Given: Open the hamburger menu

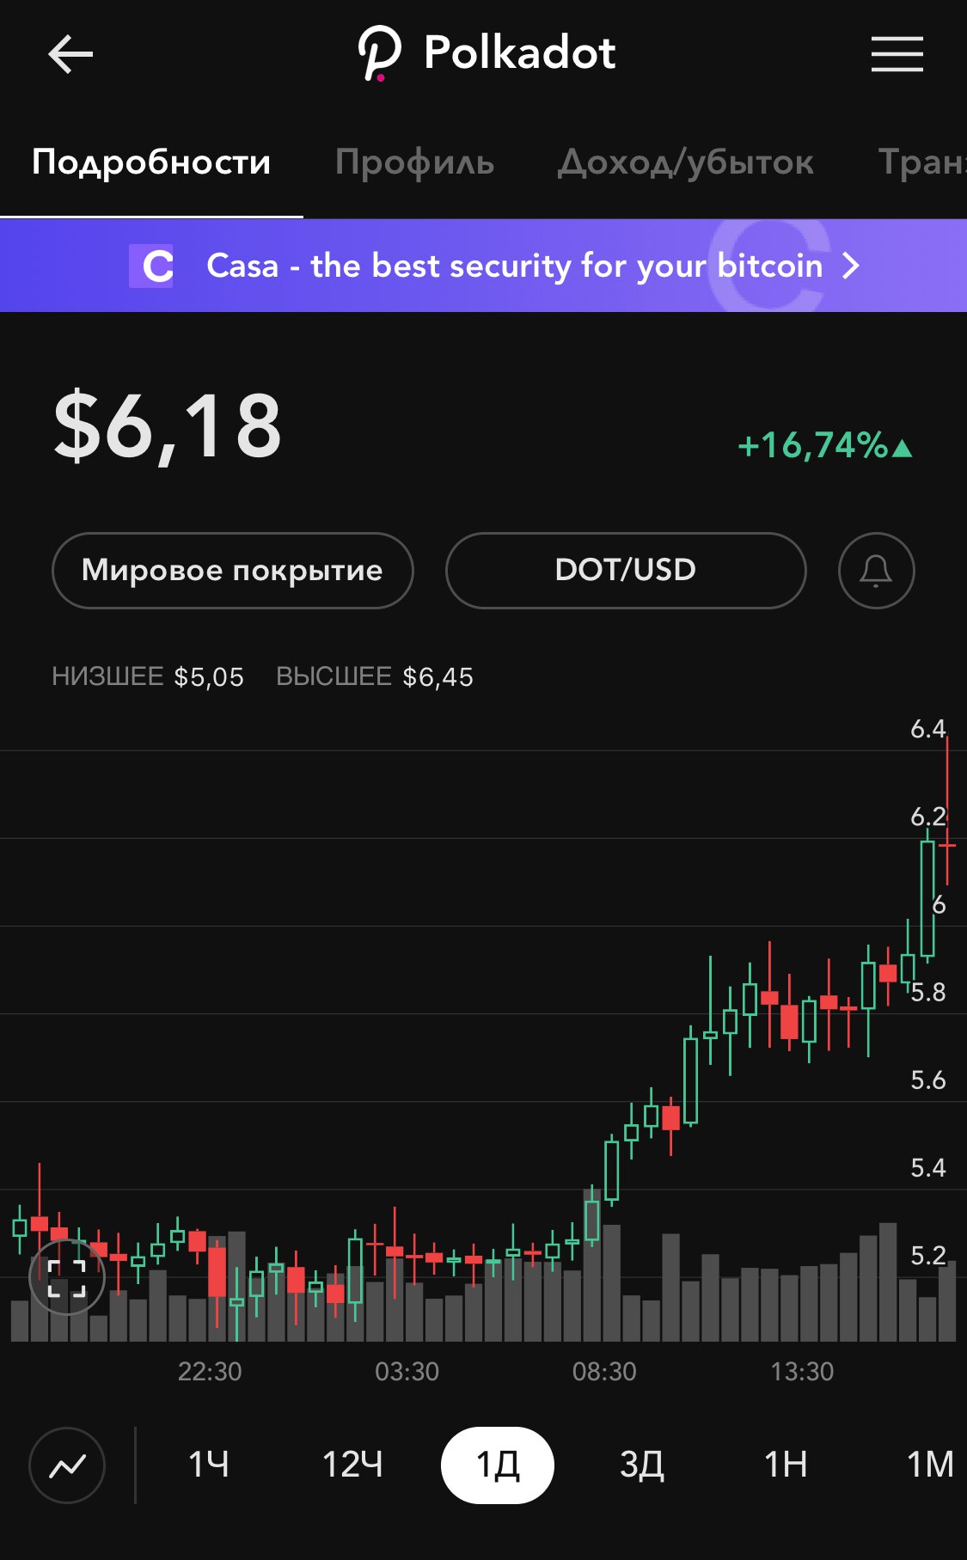Looking at the screenshot, I should [x=897, y=54].
